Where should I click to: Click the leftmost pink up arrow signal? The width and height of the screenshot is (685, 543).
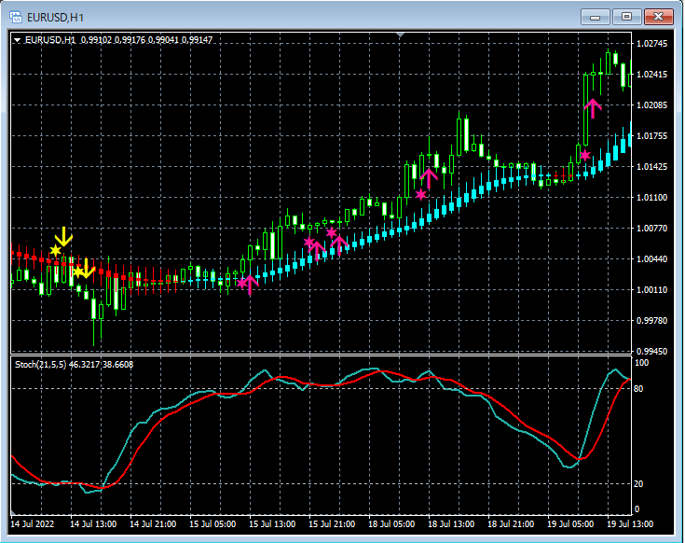[250, 284]
